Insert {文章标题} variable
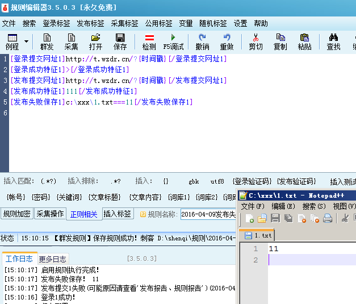The image size is (356, 304). point(104,197)
